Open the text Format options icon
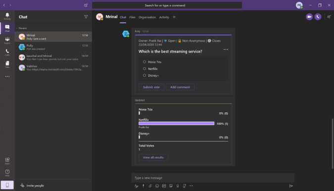 [x=137, y=186]
